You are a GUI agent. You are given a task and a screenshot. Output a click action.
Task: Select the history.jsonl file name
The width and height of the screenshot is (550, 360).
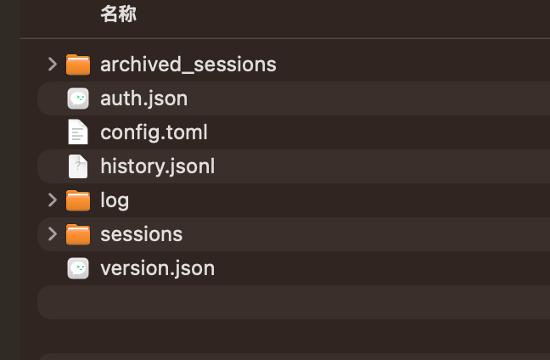pyautogui.click(x=157, y=166)
